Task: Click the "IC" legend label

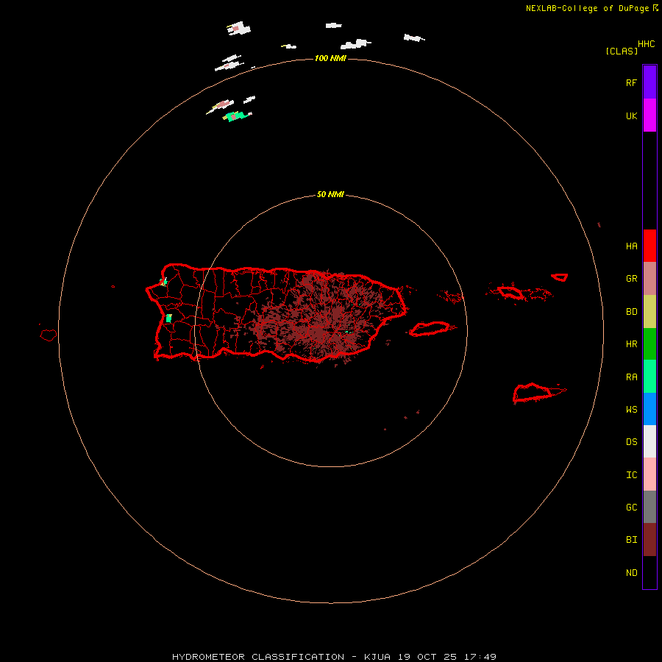Action: click(x=631, y=475)
